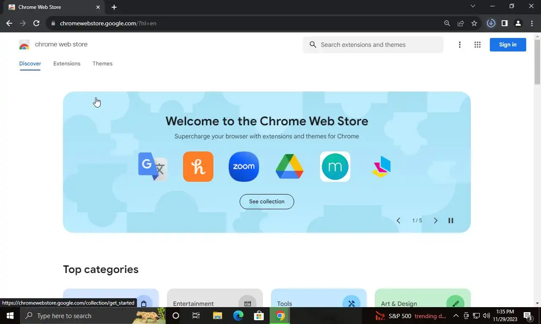Image resolution: width=541 pixels, height=324 pixels.
Task: Click the magnifier icon in search box
Action: coord(313,45)
